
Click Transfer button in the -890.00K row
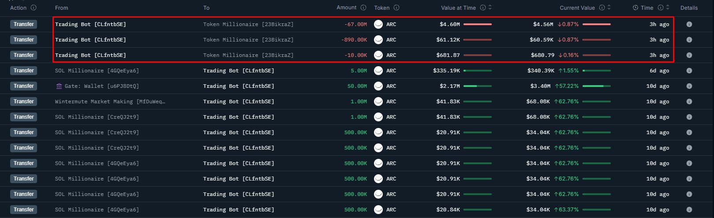coord(24,40)
